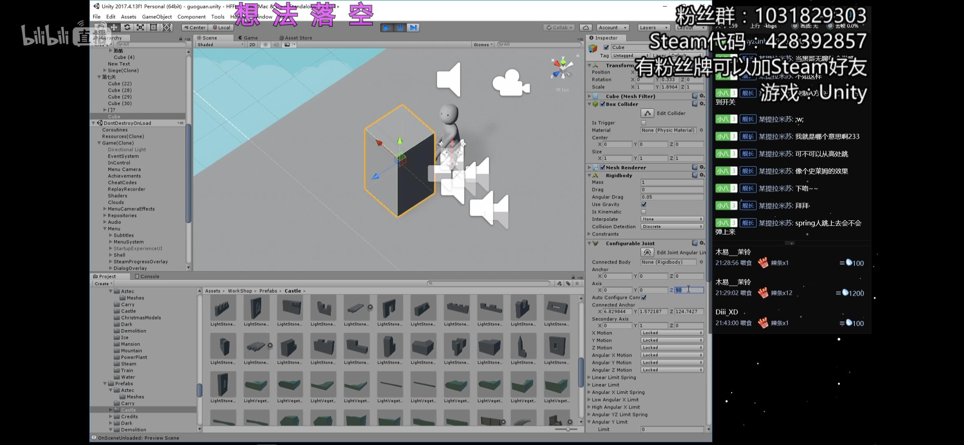Search by label in Project panel

(x=568, y=283)
